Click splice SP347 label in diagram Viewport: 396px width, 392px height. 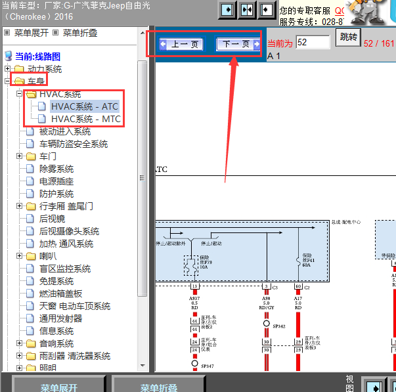click(x=208, y=366)
